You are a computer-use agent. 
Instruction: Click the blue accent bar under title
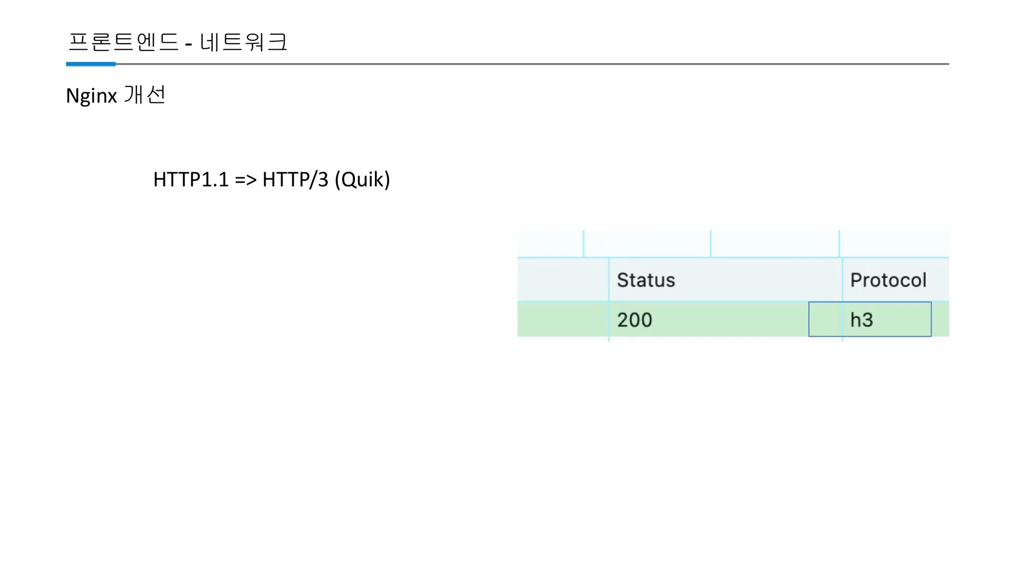pos(91,64)
